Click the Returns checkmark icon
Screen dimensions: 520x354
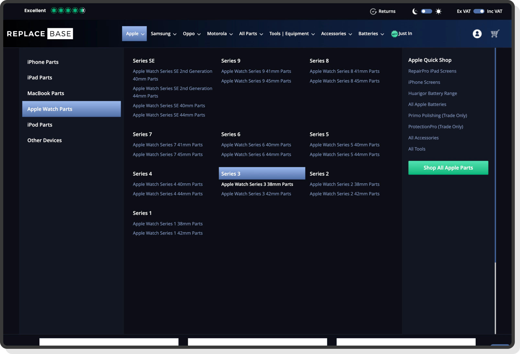pos(373,11)
